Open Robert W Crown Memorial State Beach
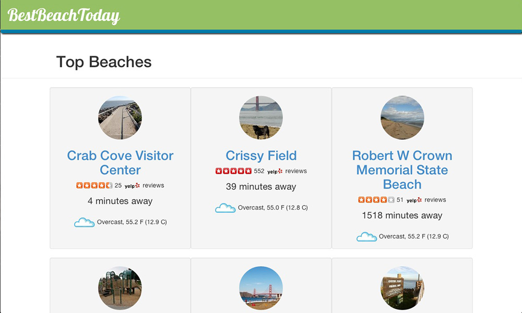Image resolution: width=522 pixels, height=313 pixels. tap(402, 170)
